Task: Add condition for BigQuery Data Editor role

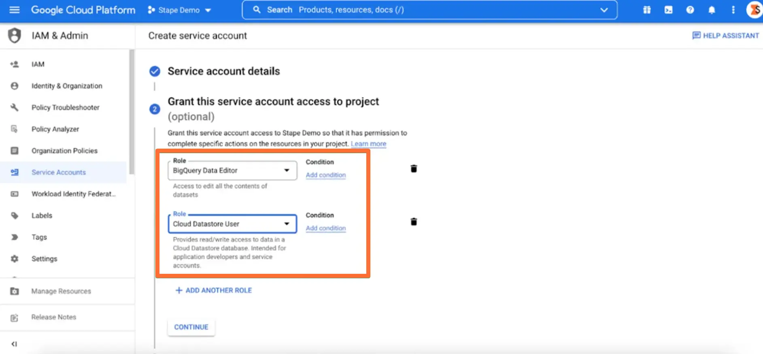Action: (x=326, y=175)
